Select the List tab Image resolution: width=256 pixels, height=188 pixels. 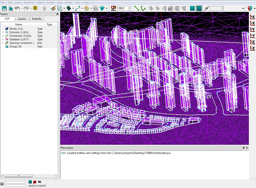tap(7, 18)
